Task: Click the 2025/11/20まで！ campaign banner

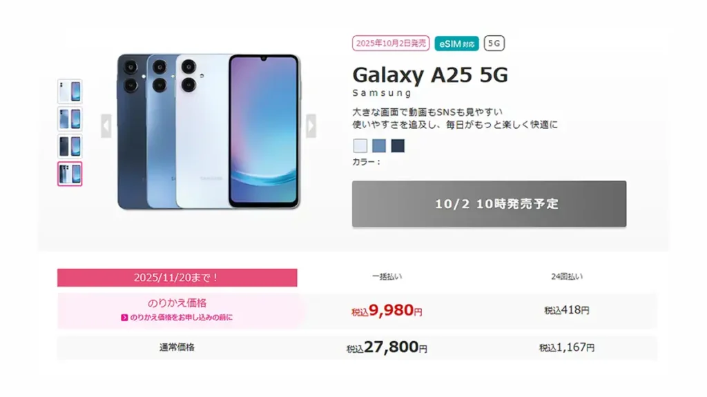Action: [x=177, y=278]
